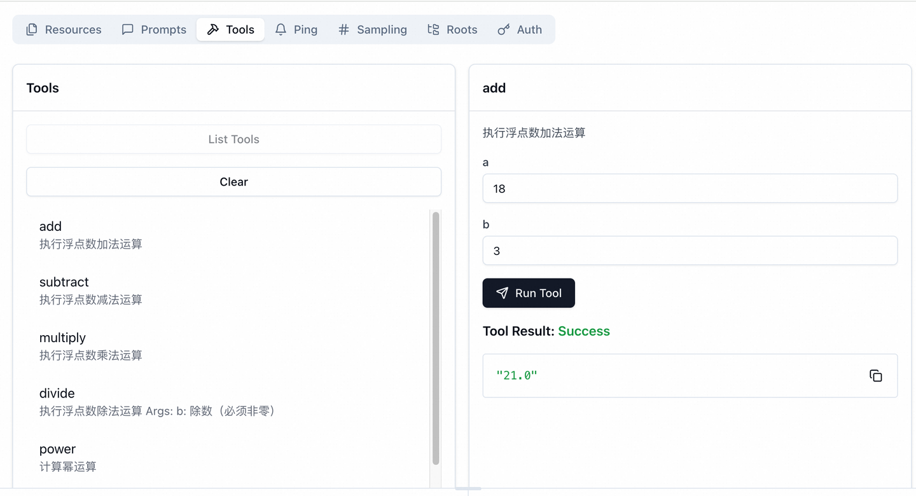Click the Sampling hash icon

[343, 29]
